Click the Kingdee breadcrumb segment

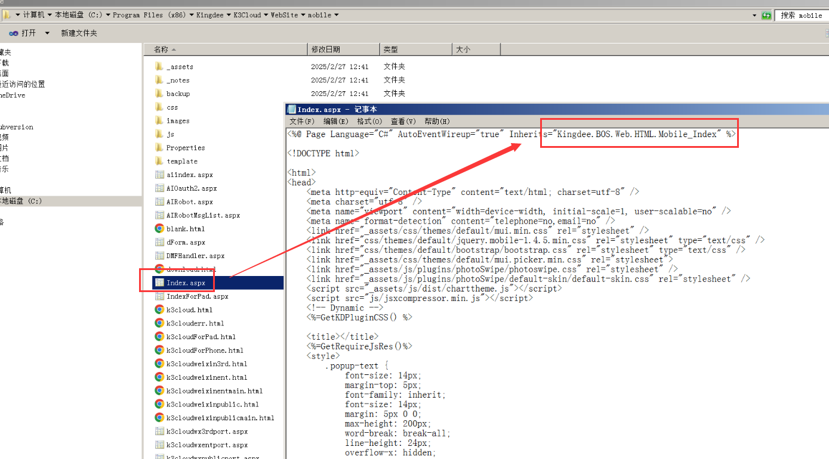210,15
